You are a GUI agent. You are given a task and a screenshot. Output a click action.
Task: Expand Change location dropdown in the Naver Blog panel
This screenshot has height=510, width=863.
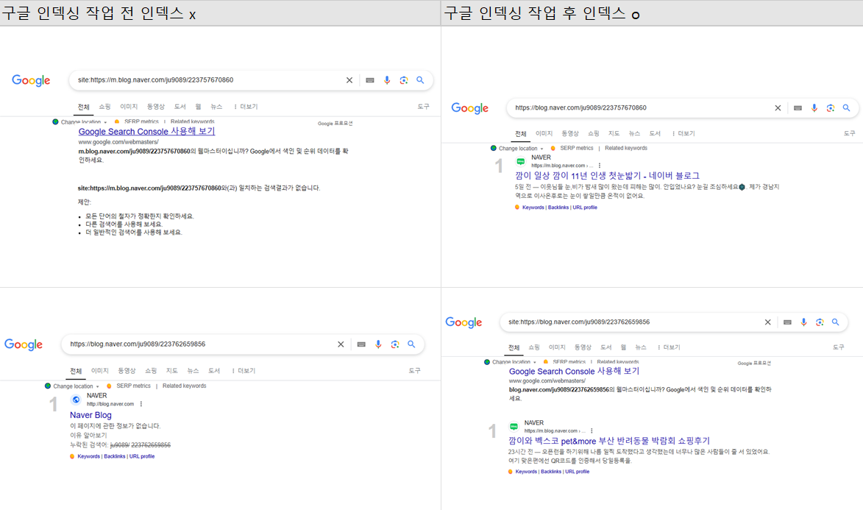pyautogui.click(x=72, y=386)
